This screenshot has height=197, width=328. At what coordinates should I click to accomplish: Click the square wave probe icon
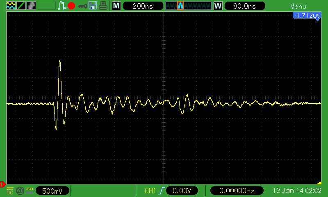click(30, 190)
